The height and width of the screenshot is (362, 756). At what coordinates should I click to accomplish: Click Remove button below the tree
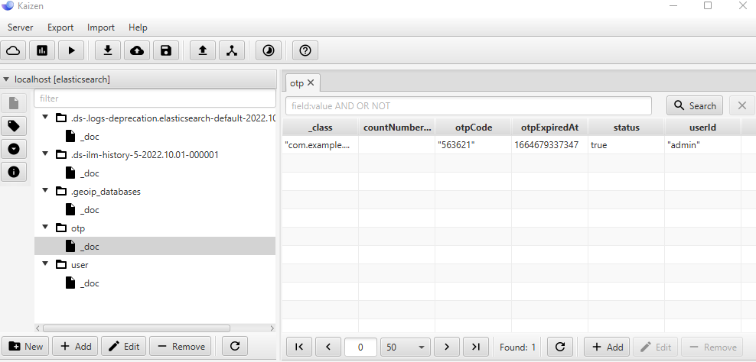point(181,346)
